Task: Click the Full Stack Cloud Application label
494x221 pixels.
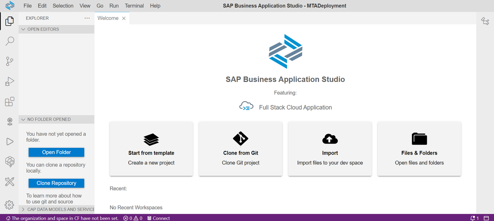Action: 295,107
